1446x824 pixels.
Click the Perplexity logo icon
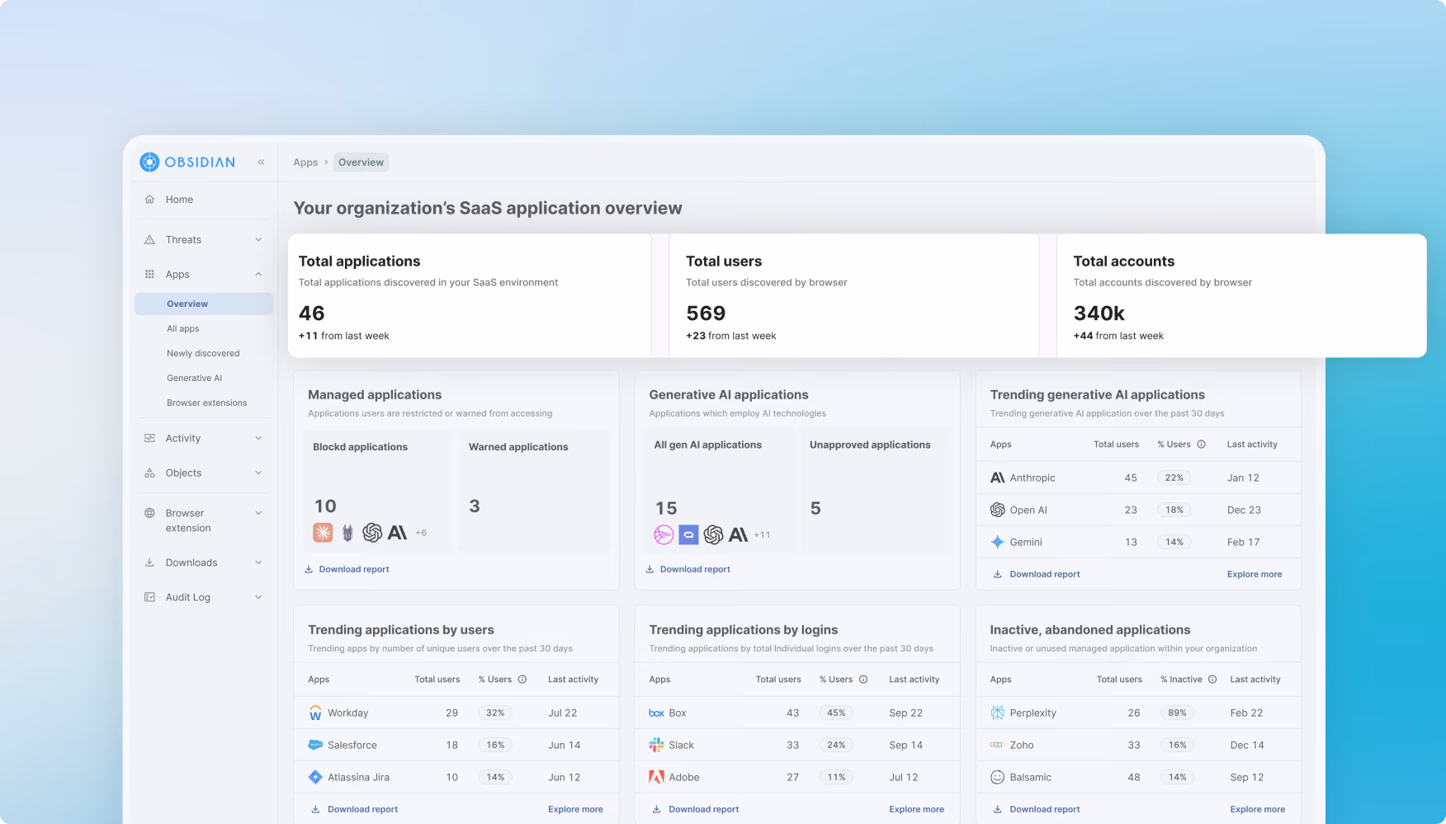(x=997, y=713)
